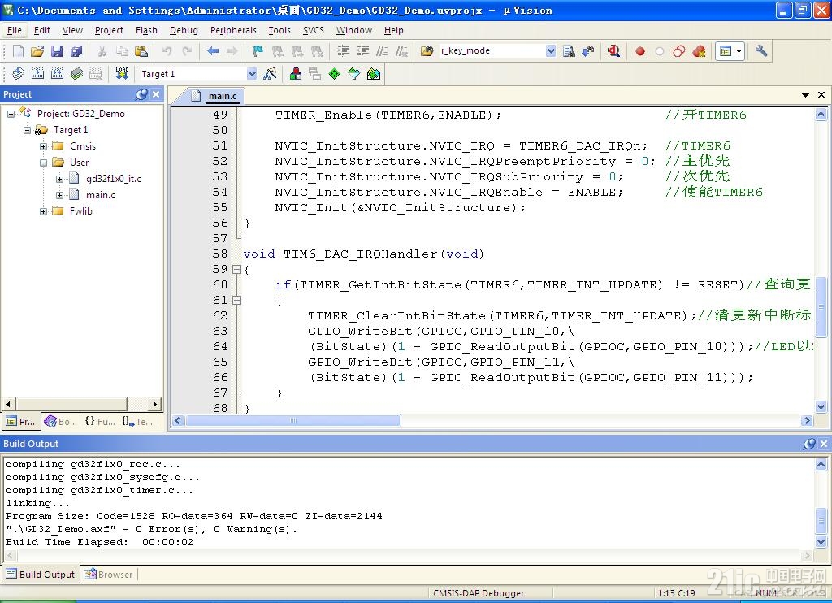Open the window layout dropdown arrow
Image resolution: width=832 pixels, height=603 pixels.
[739, 51]
